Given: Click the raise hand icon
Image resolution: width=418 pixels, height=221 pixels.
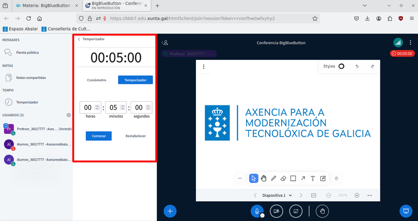Looking at the screenshot, I should click(x=323, y=211).
